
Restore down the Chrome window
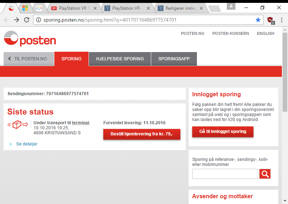[x=262, y=8]
